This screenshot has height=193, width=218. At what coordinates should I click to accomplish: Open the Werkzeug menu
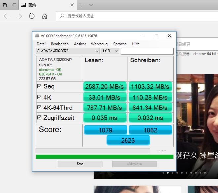point(99,44)
